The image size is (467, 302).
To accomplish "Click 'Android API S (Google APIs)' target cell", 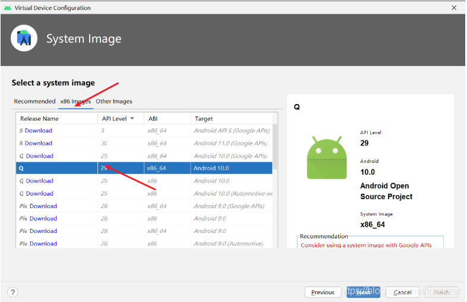I will coord(232,131).
